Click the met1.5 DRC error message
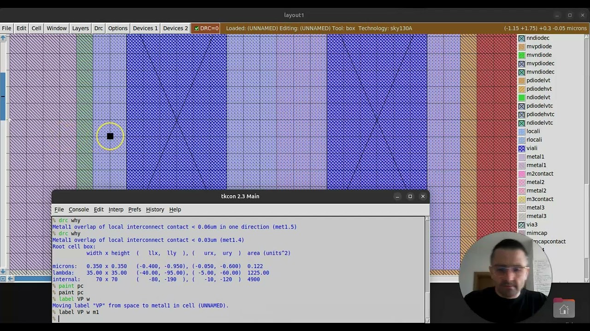 click(x=175, y=227)
